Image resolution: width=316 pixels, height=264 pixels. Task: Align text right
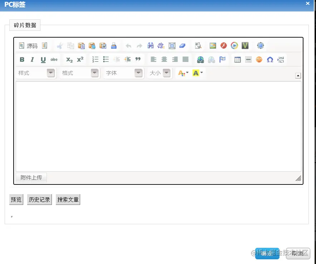click(175, 59)
